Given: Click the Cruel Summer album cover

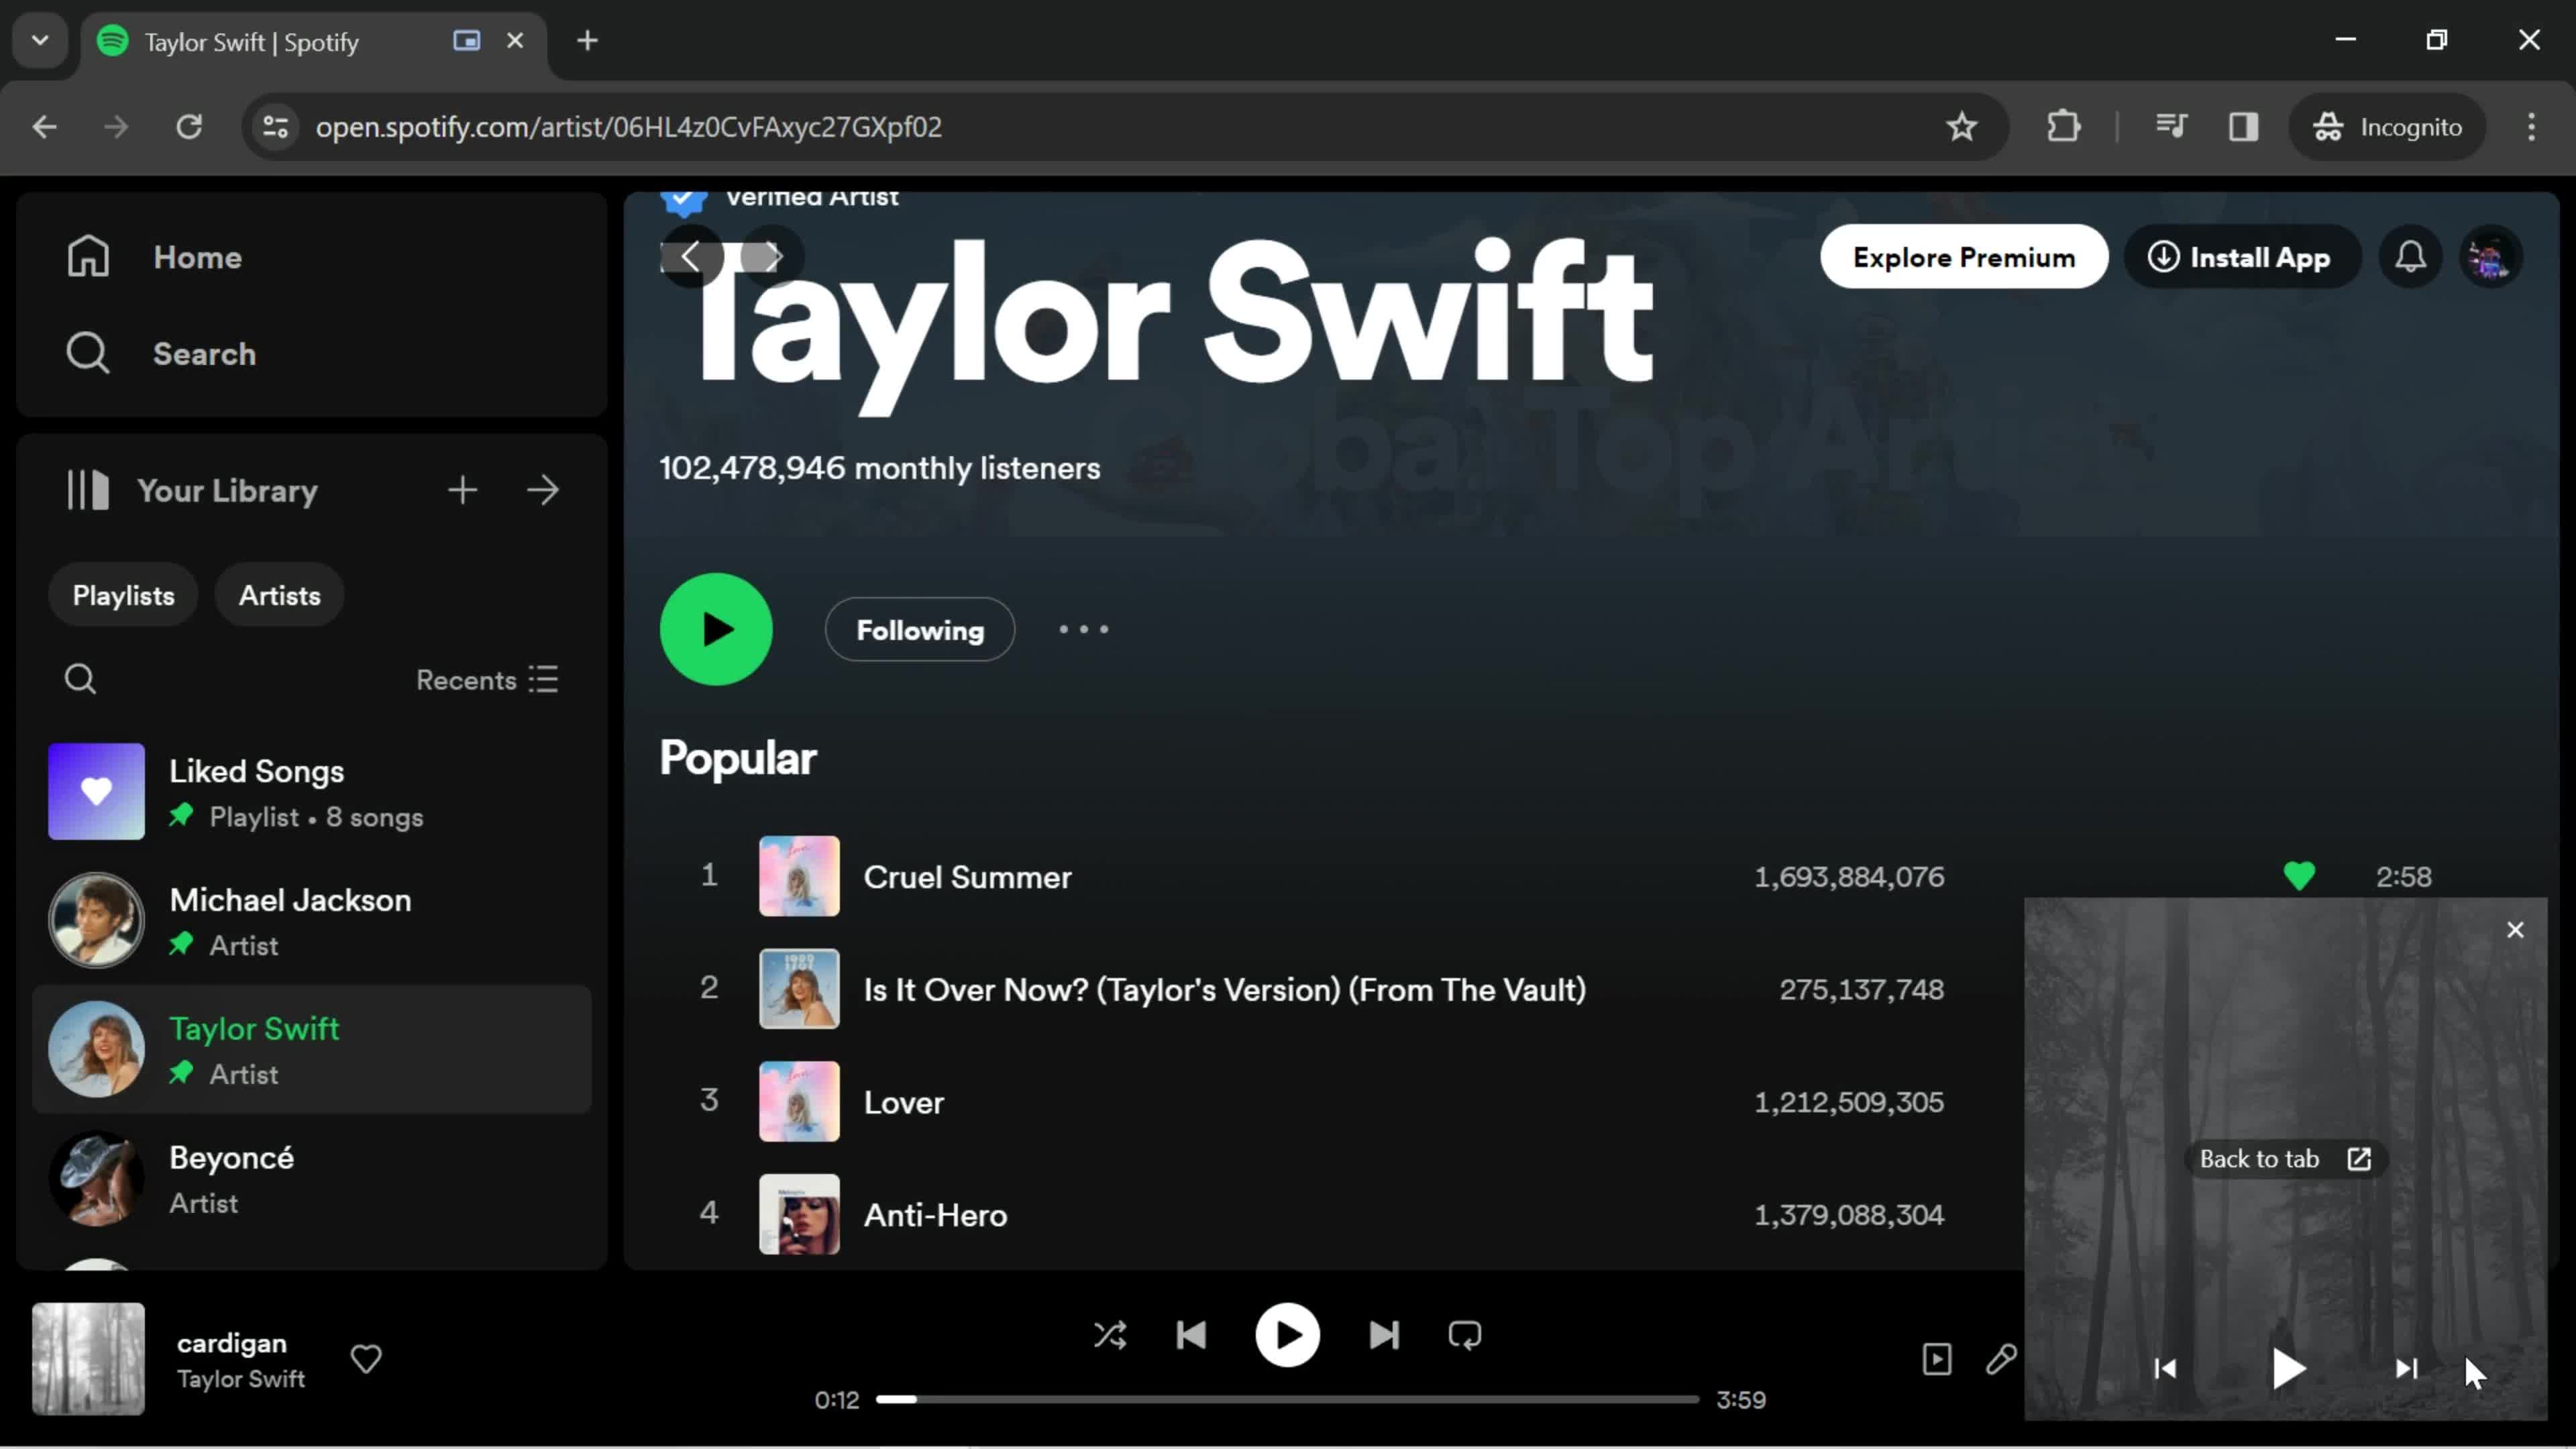Looking at the screenshot, I should (799, 876).
